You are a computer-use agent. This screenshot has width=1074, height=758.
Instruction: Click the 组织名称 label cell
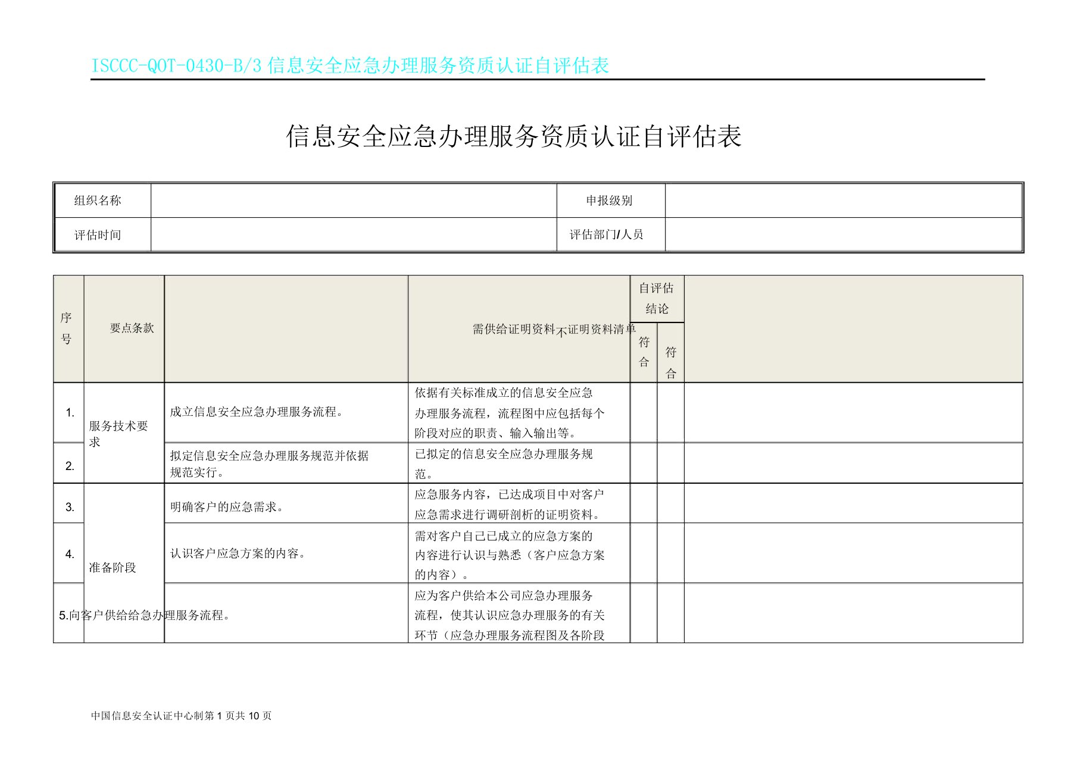pos(103,201)
